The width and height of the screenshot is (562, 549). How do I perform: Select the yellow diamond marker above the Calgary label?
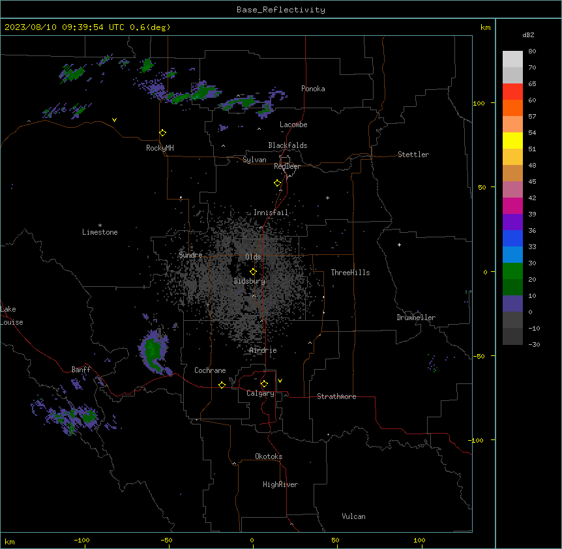(265, 384)
